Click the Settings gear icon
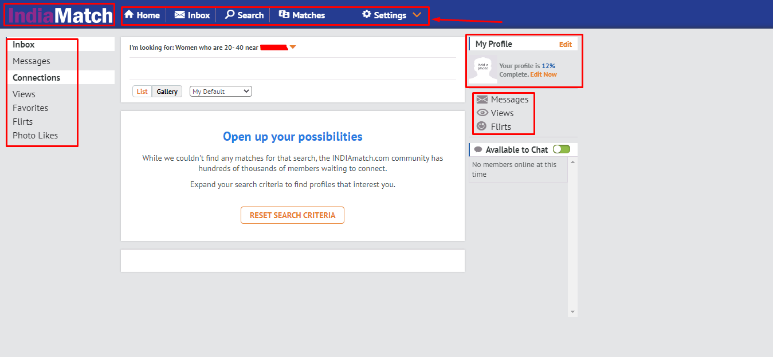 coord(367,14)
